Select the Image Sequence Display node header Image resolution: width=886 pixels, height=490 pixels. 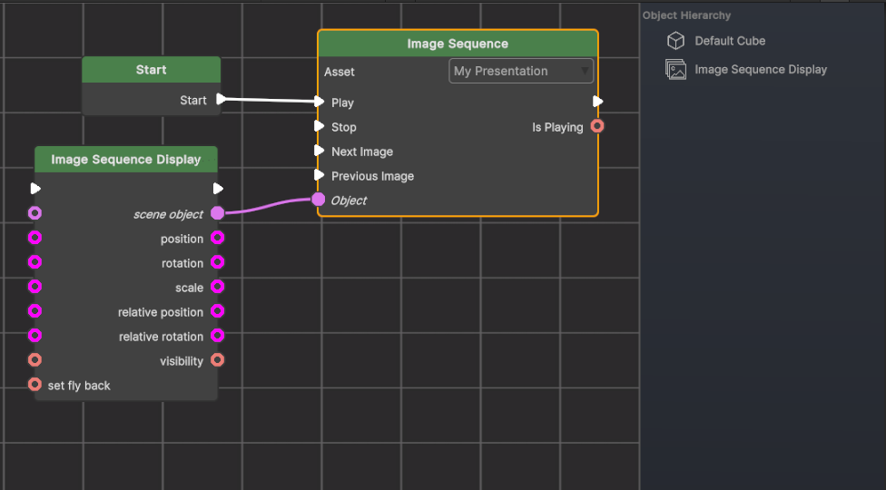pyautogui.click(x=126, y=159)
